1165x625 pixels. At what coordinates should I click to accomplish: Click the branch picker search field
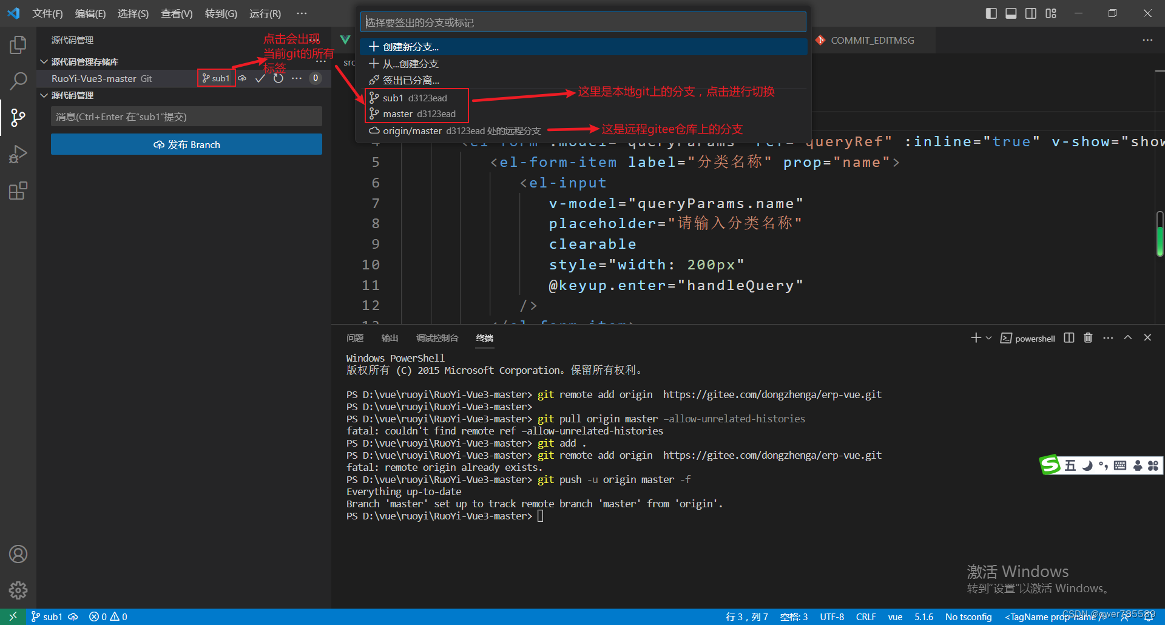click(583, 22)
